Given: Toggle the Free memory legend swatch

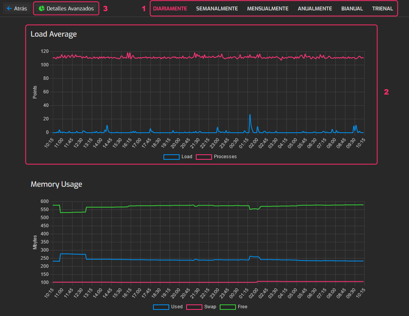Looking at the screenshot, I should (228, 307).
